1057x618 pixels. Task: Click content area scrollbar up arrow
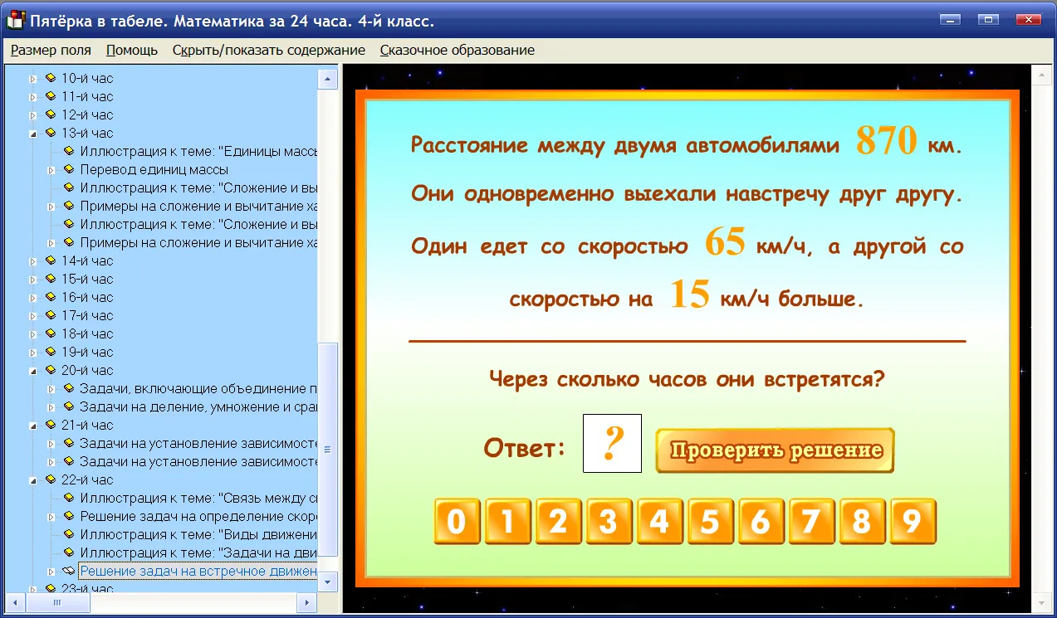coord(1041,75)
